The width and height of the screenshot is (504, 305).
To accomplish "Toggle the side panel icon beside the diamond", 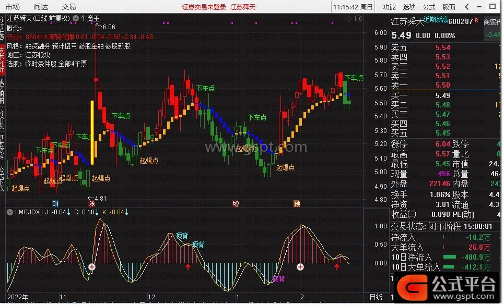I will (358, 19).
